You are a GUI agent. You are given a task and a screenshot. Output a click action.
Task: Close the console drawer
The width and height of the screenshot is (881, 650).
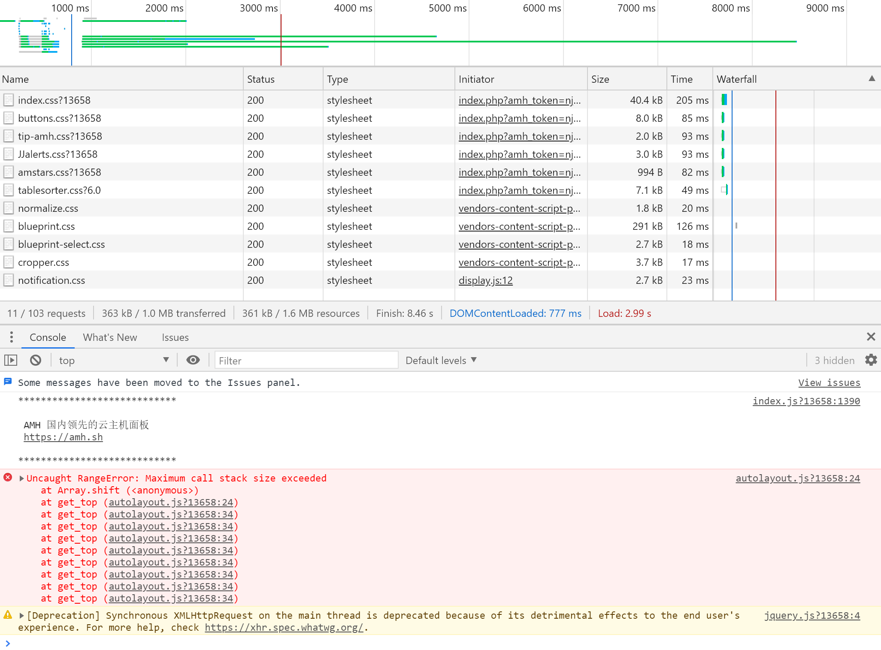point(871,337)
